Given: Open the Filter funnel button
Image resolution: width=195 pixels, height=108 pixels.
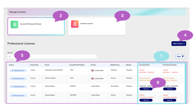Looking at the screenshot, I should coord(180,56).
